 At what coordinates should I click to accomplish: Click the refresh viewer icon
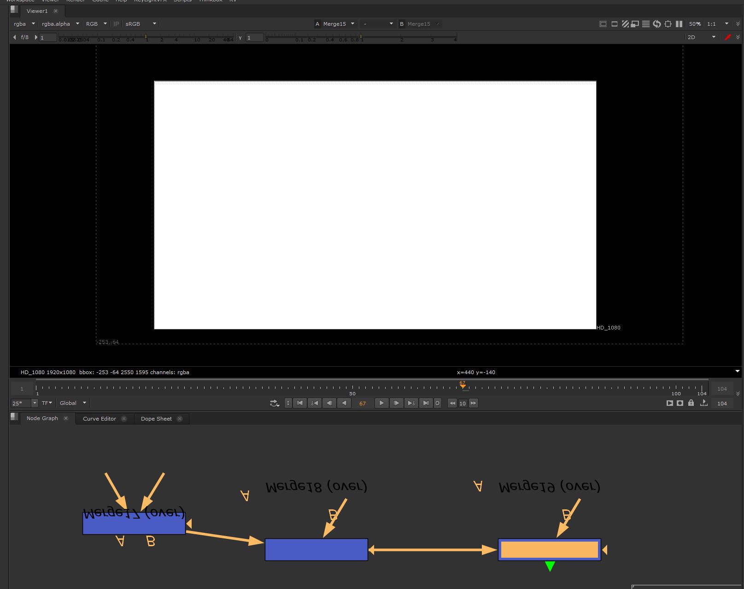click(657, 24)
